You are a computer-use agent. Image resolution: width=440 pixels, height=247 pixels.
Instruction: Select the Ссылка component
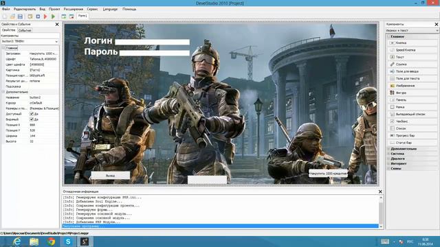[x=412, y=64]
